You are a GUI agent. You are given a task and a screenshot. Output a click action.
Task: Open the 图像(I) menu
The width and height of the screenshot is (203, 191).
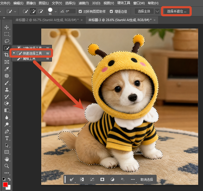pos(31,3)
